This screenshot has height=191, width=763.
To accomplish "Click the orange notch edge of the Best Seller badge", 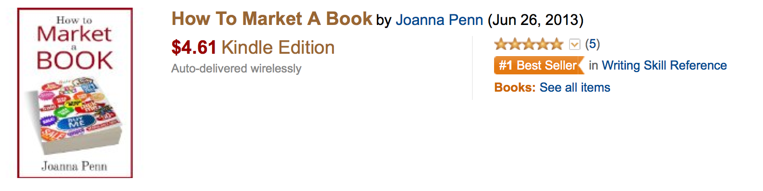I will pyautogui.click(x=581, y=65).
